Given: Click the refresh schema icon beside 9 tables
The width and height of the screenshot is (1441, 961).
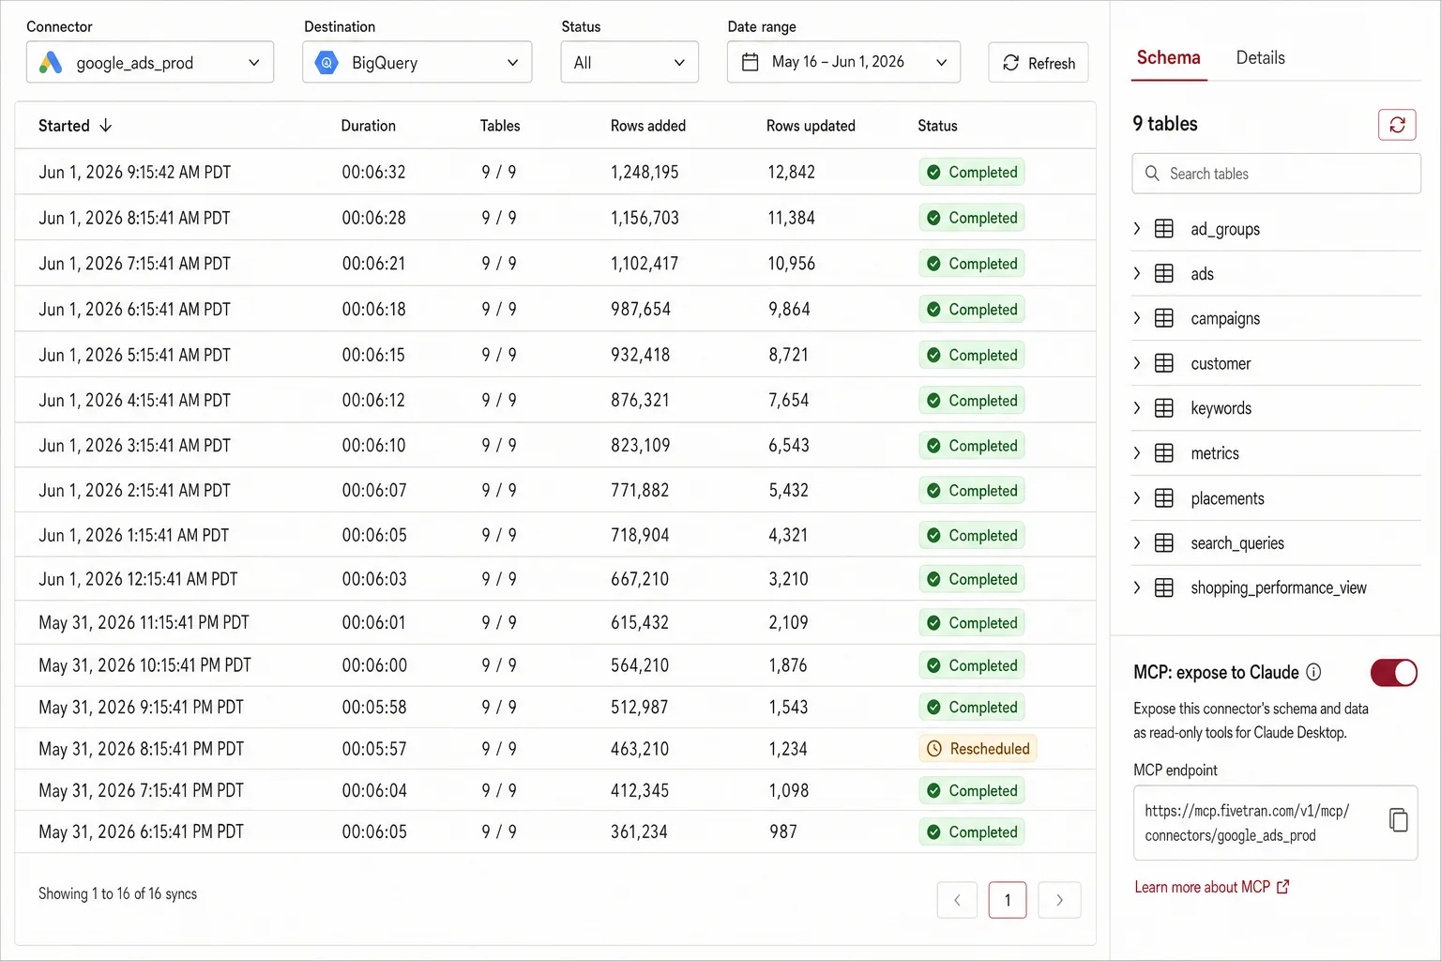Looking at the screenshot, I should pos(1397,124).
